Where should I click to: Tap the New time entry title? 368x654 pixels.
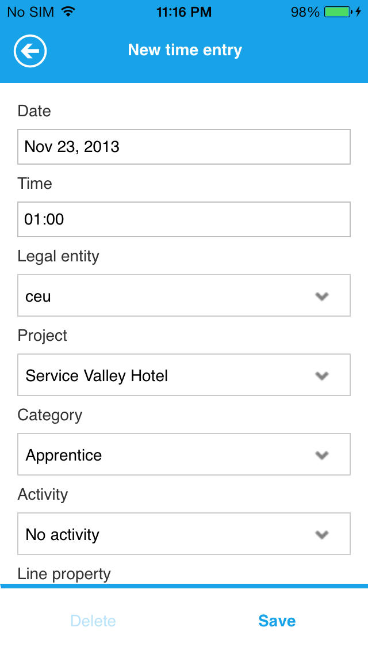(x=185, y=50)
